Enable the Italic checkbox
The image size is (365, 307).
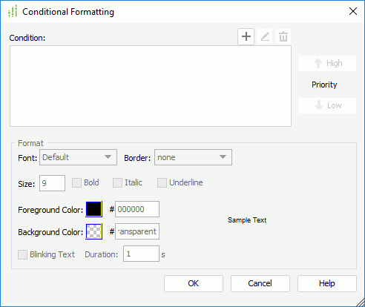point(117,183)
